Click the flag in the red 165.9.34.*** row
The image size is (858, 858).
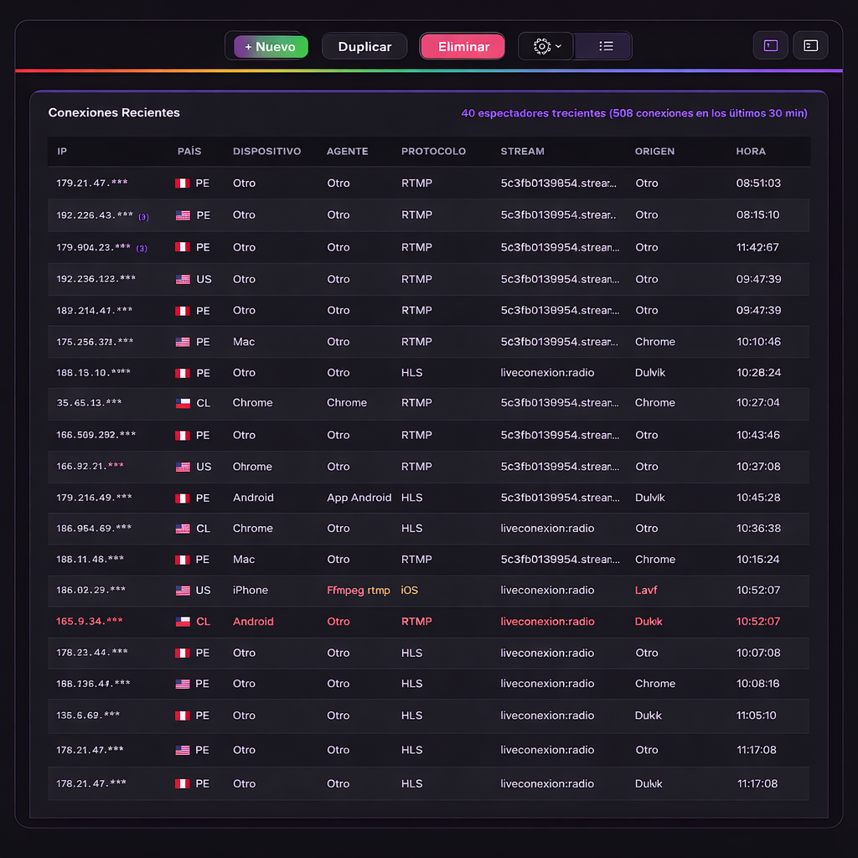click(182, 622)
